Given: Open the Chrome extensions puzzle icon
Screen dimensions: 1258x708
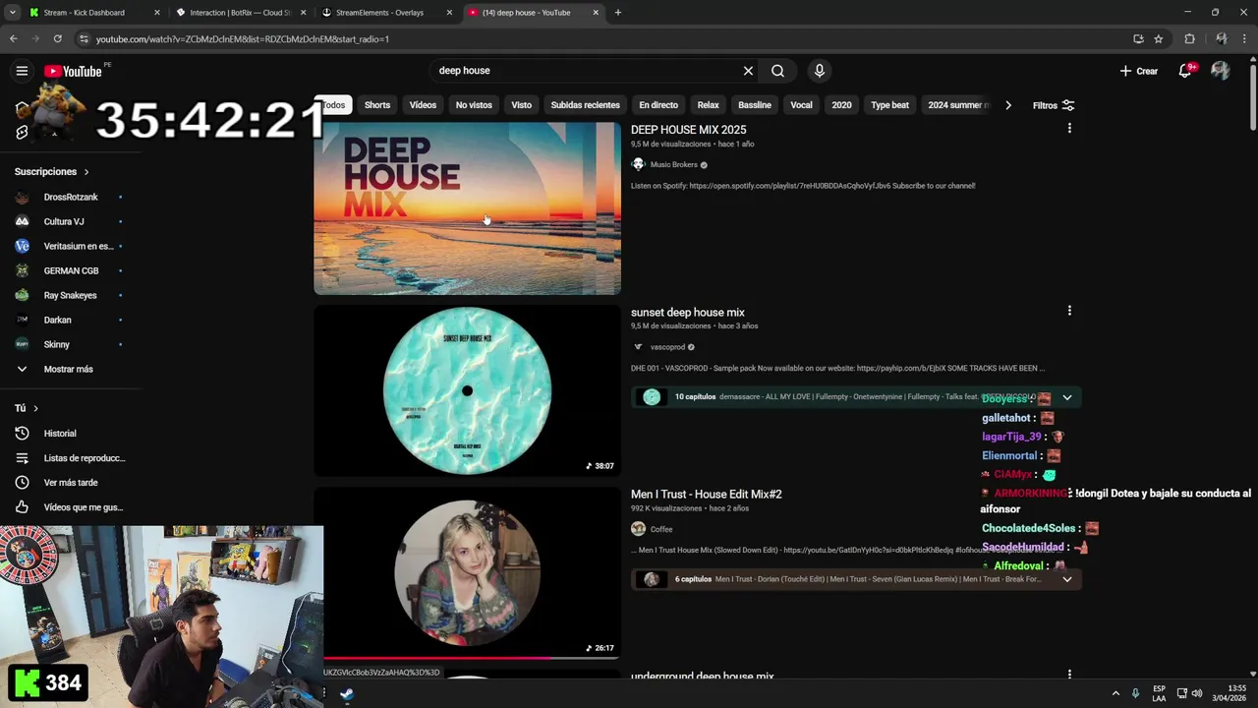Looking at the screenshot, I should point(1189,38).
